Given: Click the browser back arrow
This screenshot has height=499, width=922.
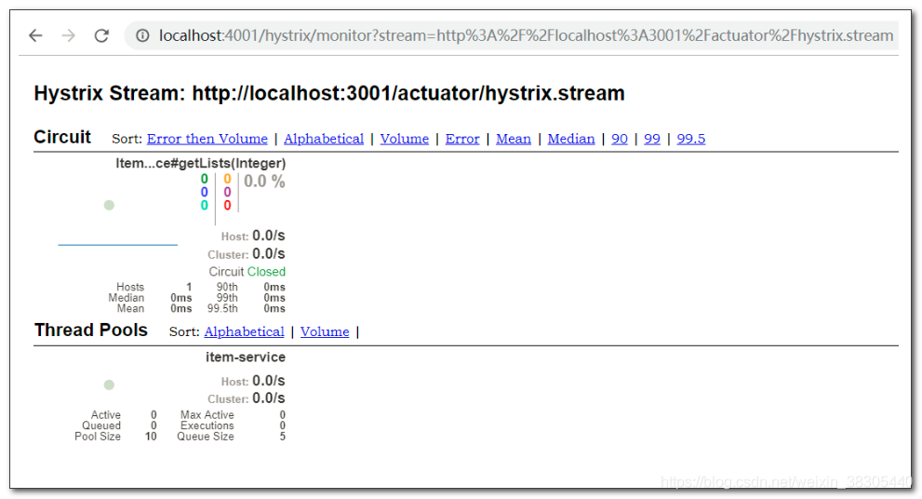Looking at the screenshot, I should point(35,36).
